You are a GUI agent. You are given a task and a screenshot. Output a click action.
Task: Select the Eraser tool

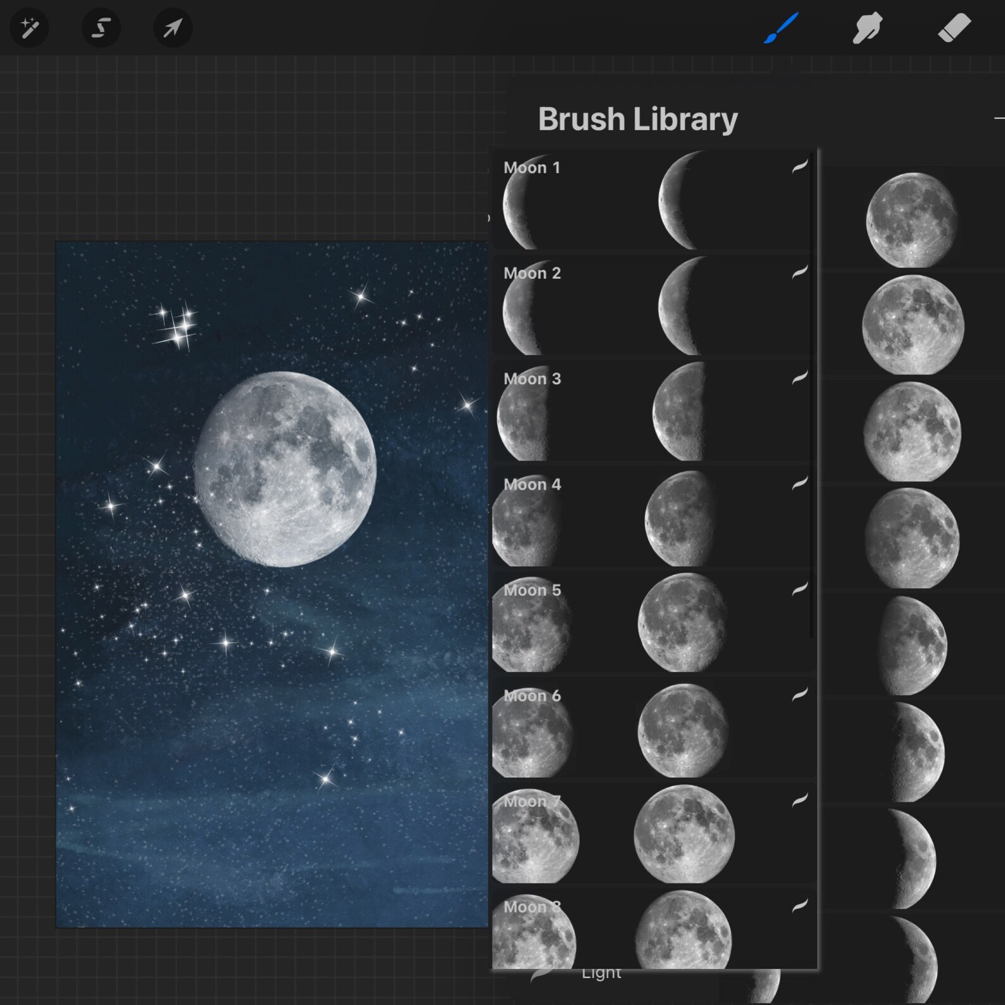[x=954, y=28]
